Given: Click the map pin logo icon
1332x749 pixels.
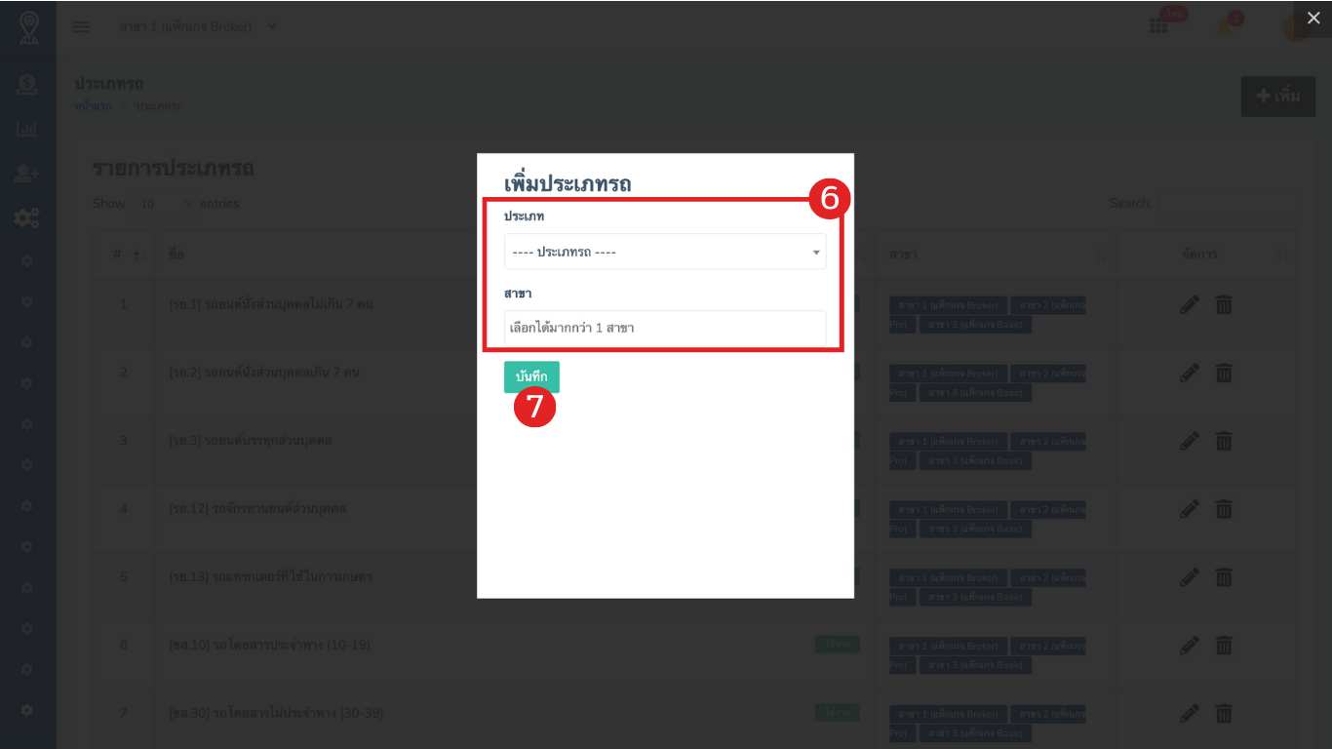Looking at the screenshot, I should (28, 27).
